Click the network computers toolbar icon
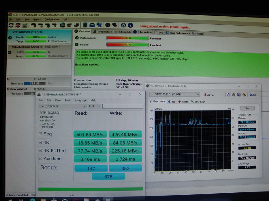The width and height of the screenshot is (269, 201). (99, 25)
